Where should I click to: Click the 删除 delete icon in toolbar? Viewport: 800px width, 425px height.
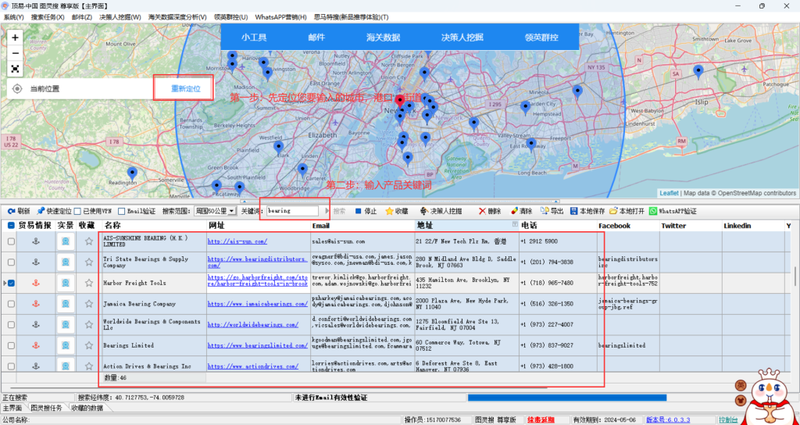481,211
